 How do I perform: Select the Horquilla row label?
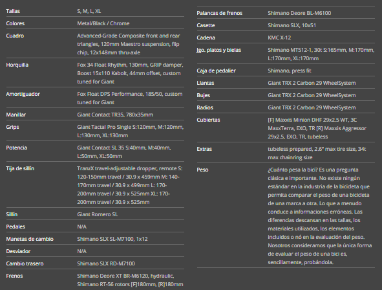point(17,65)
